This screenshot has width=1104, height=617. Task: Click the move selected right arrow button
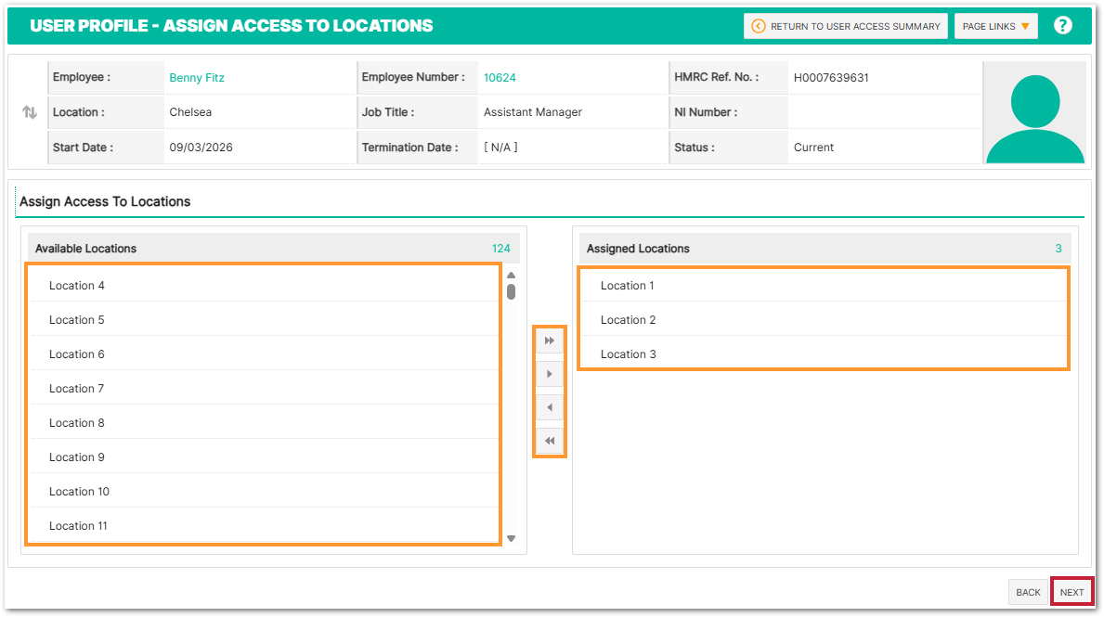click(550, 374)
